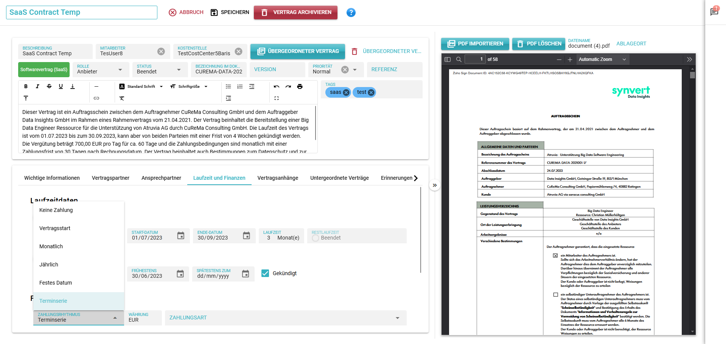This screenshot has width=726, height=344.
Task: Expand the Zahlungsart dropdown
Action: pyautogui.click(x=397, y=318)
